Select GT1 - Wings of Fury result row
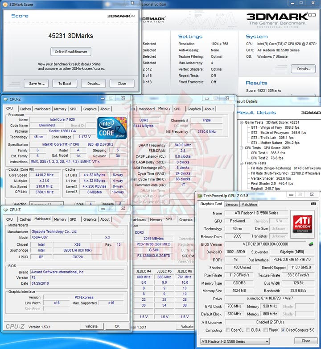The image size is (321, 349). point(275,127)
